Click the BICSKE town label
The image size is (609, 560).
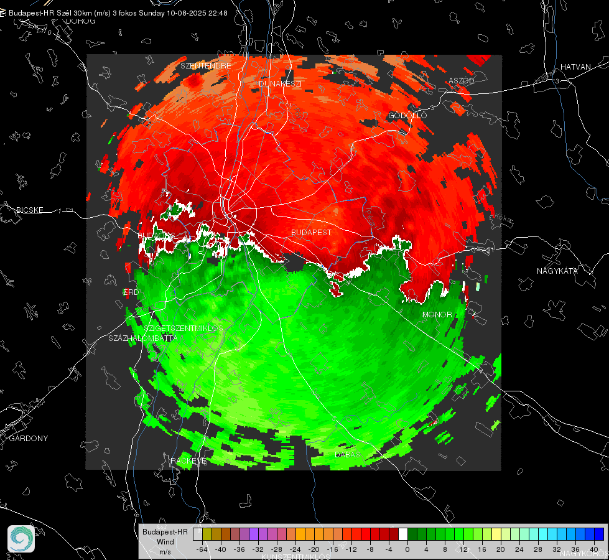pyautogui.click(x=29, y=210)
